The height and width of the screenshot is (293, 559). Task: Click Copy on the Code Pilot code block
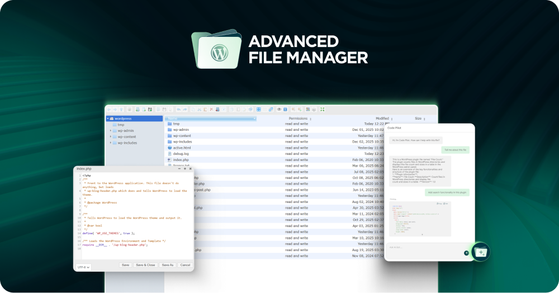pos(439,204)
